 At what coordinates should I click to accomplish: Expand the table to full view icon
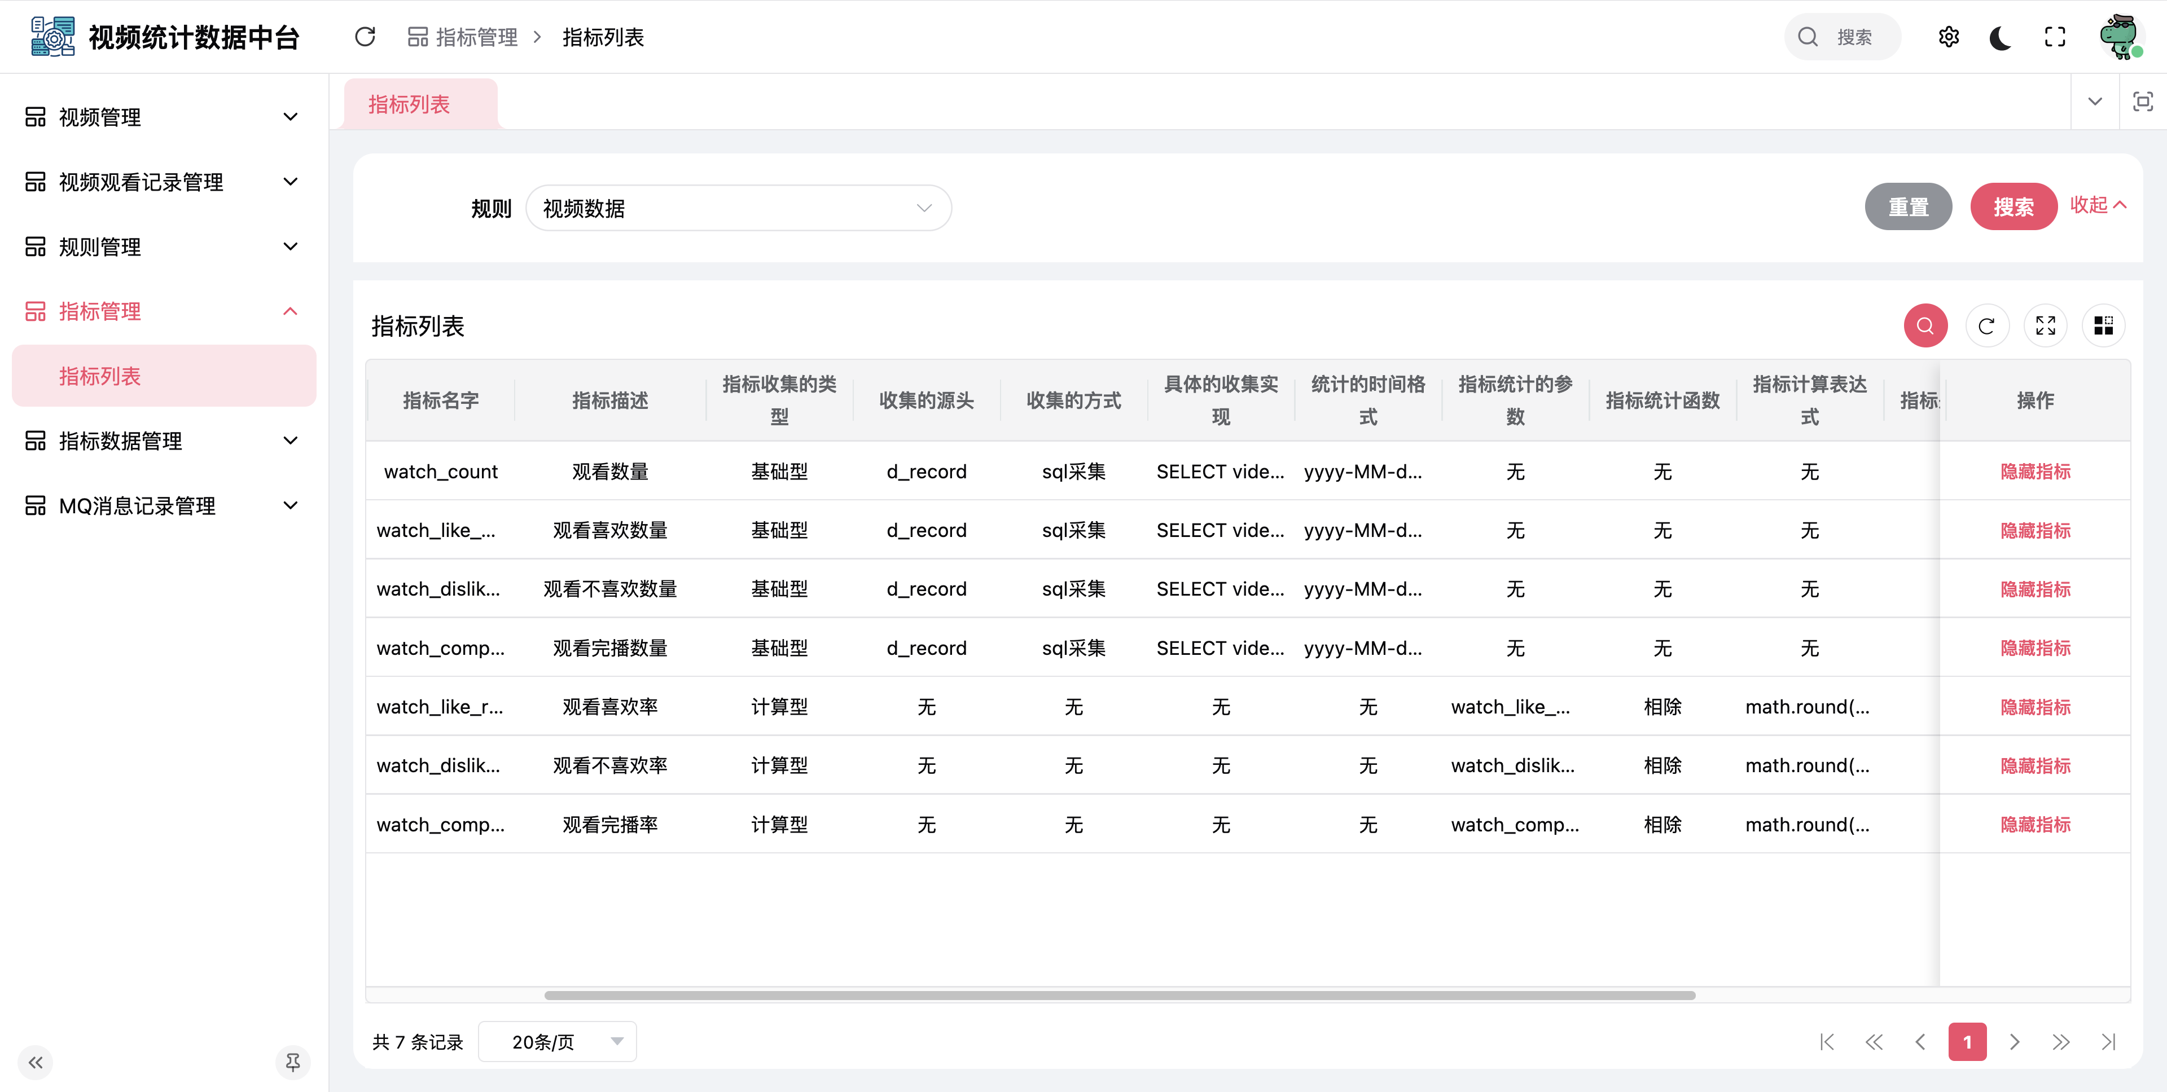tap(2045, 326)
